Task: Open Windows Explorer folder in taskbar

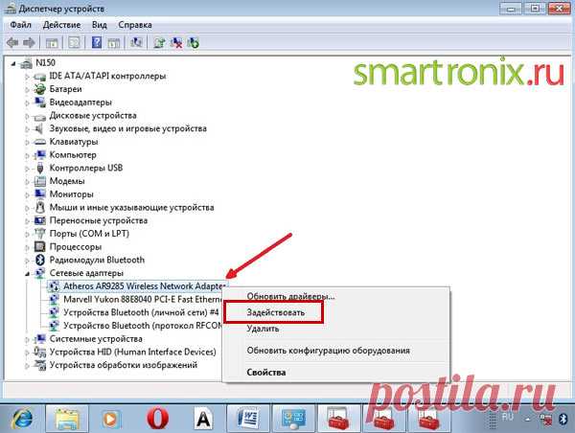Action: [67, 419]
